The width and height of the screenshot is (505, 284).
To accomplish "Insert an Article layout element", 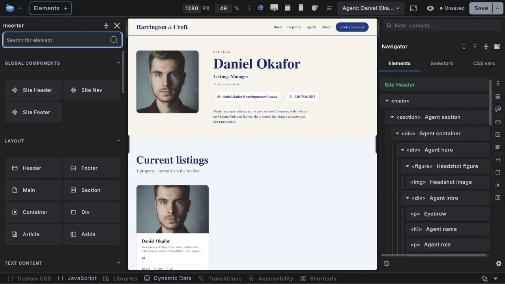I will click(33, 234).
